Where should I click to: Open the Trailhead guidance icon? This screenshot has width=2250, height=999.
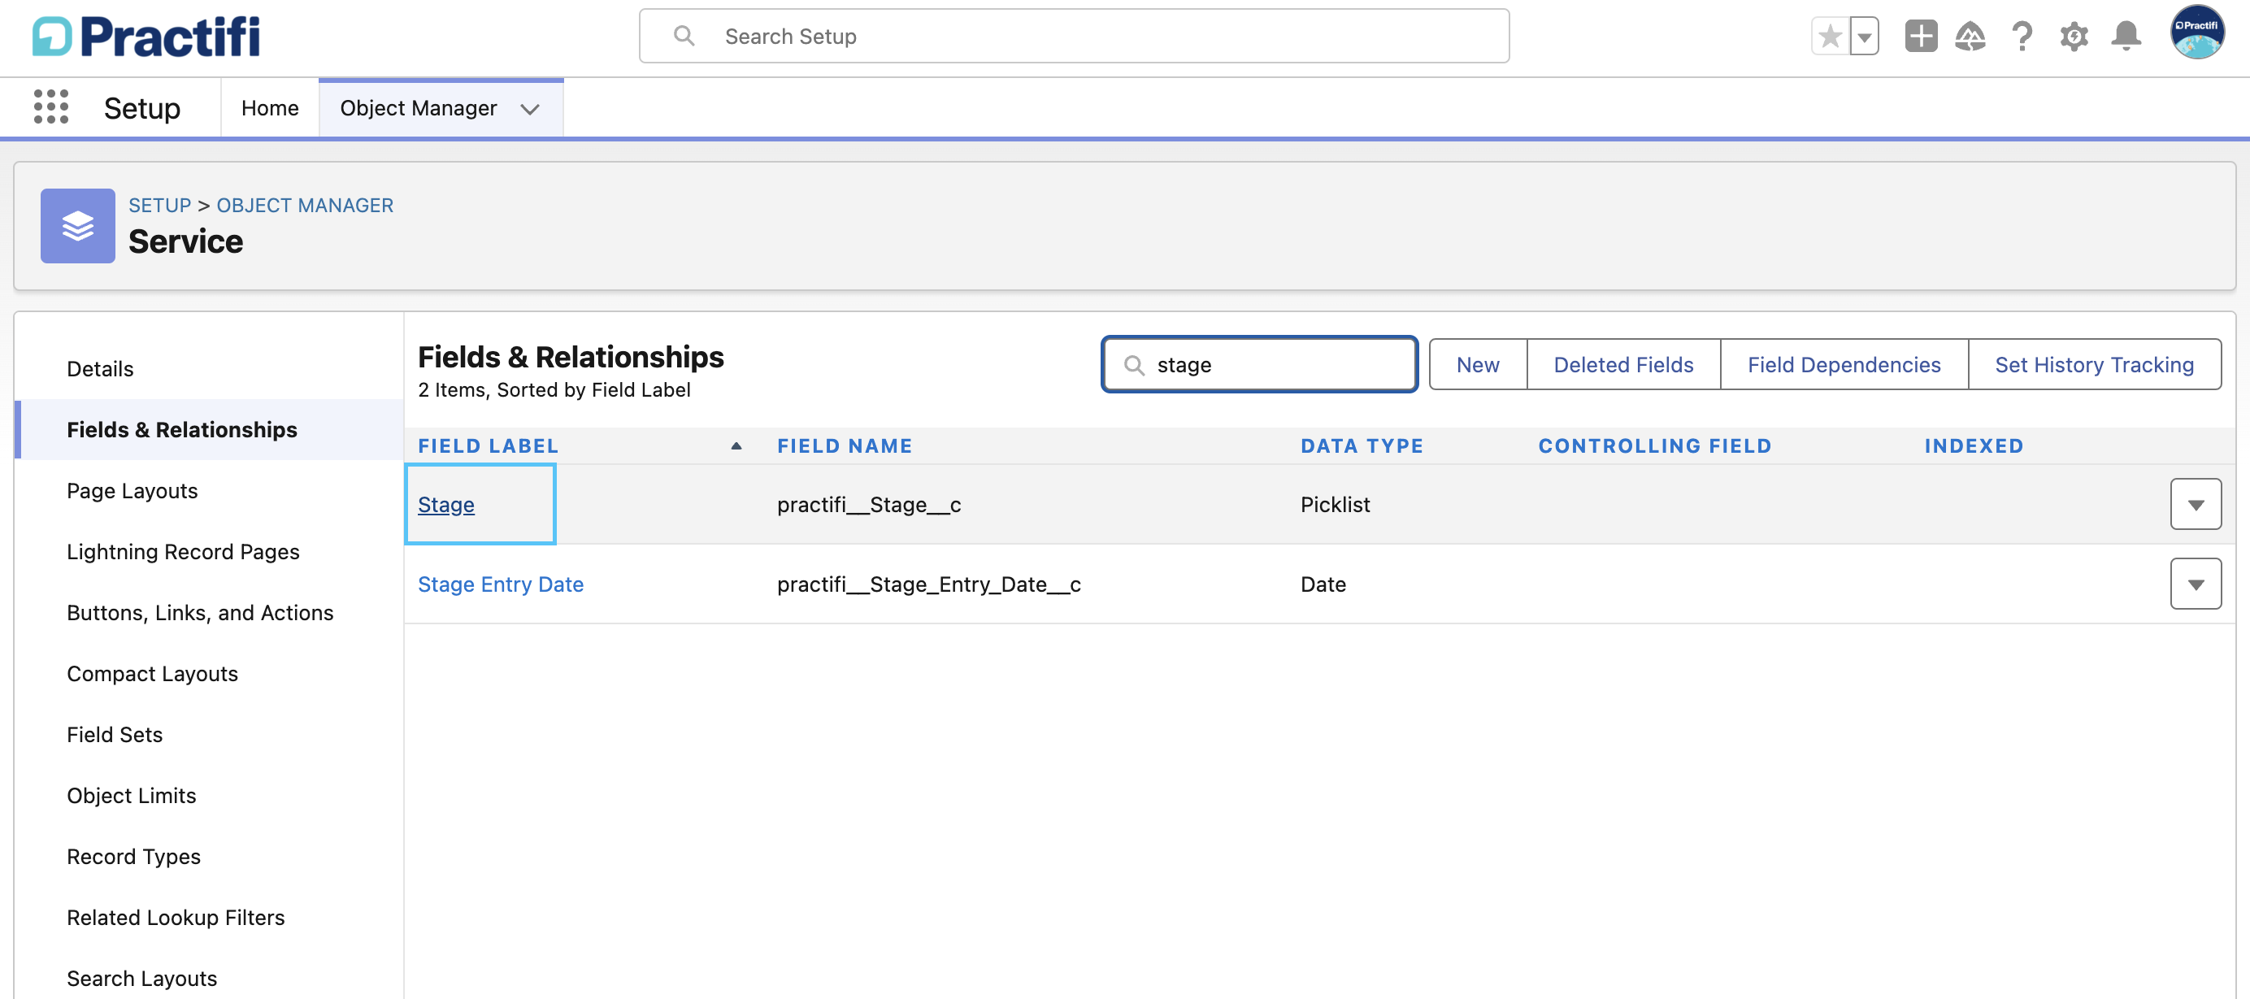click(x=1970, y=36)
